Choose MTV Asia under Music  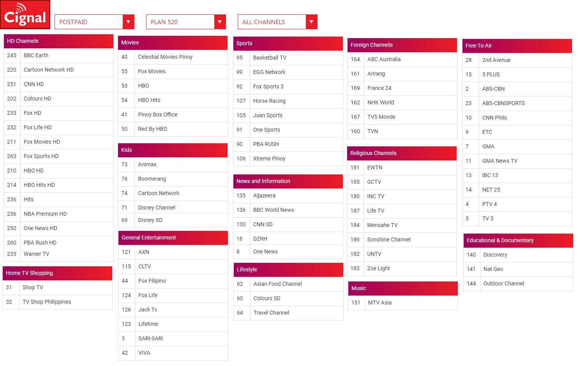click(x=403, y=303)
